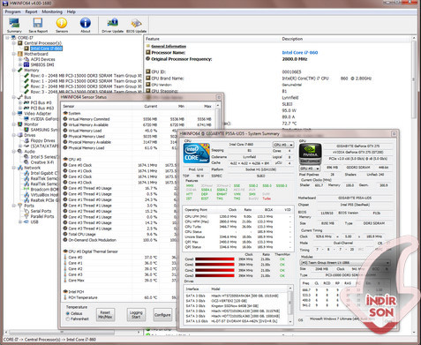421x345 pixels.
Task: Click the On-Demand Clock Modulation row
Action: tap(119, 240)
